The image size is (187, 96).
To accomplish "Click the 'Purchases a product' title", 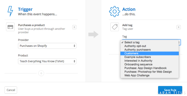I will click(x=31, y=25).
